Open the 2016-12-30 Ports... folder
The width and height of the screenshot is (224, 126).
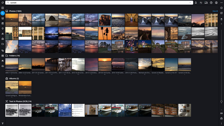pos(131,65)
